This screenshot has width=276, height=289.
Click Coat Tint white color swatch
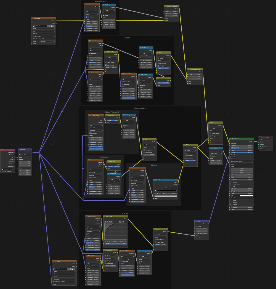[246, 196]
